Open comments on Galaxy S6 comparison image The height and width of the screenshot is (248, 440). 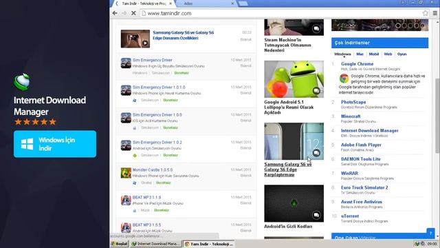pos(316,153)
